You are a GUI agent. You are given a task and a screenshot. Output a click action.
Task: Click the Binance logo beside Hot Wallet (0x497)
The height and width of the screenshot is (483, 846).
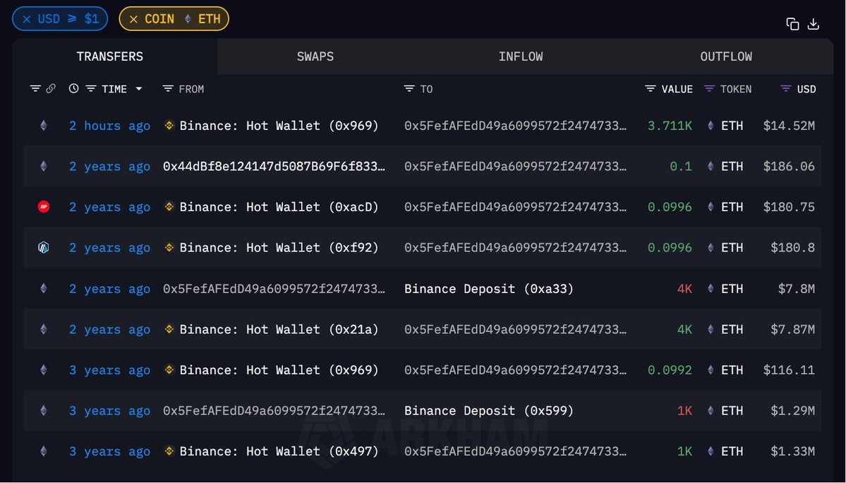[169, 451]
